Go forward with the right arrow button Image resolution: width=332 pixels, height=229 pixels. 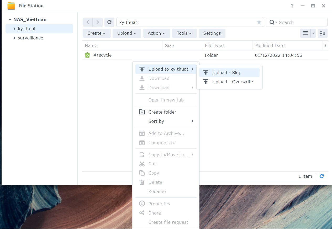(x=98, y=22)
